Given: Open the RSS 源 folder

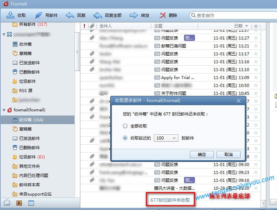Looking at the screenshot, I should 22,91.
